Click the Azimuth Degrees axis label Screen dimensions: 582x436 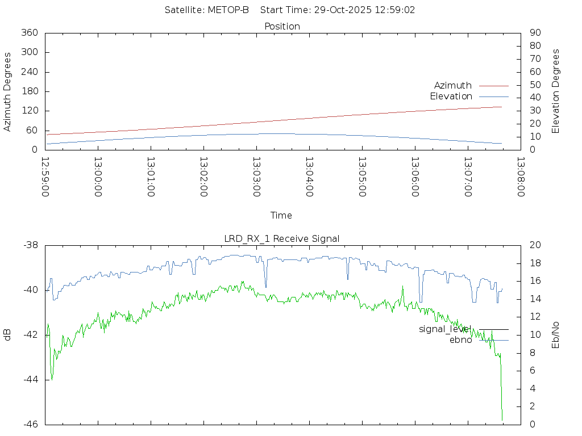coord(7,91)
